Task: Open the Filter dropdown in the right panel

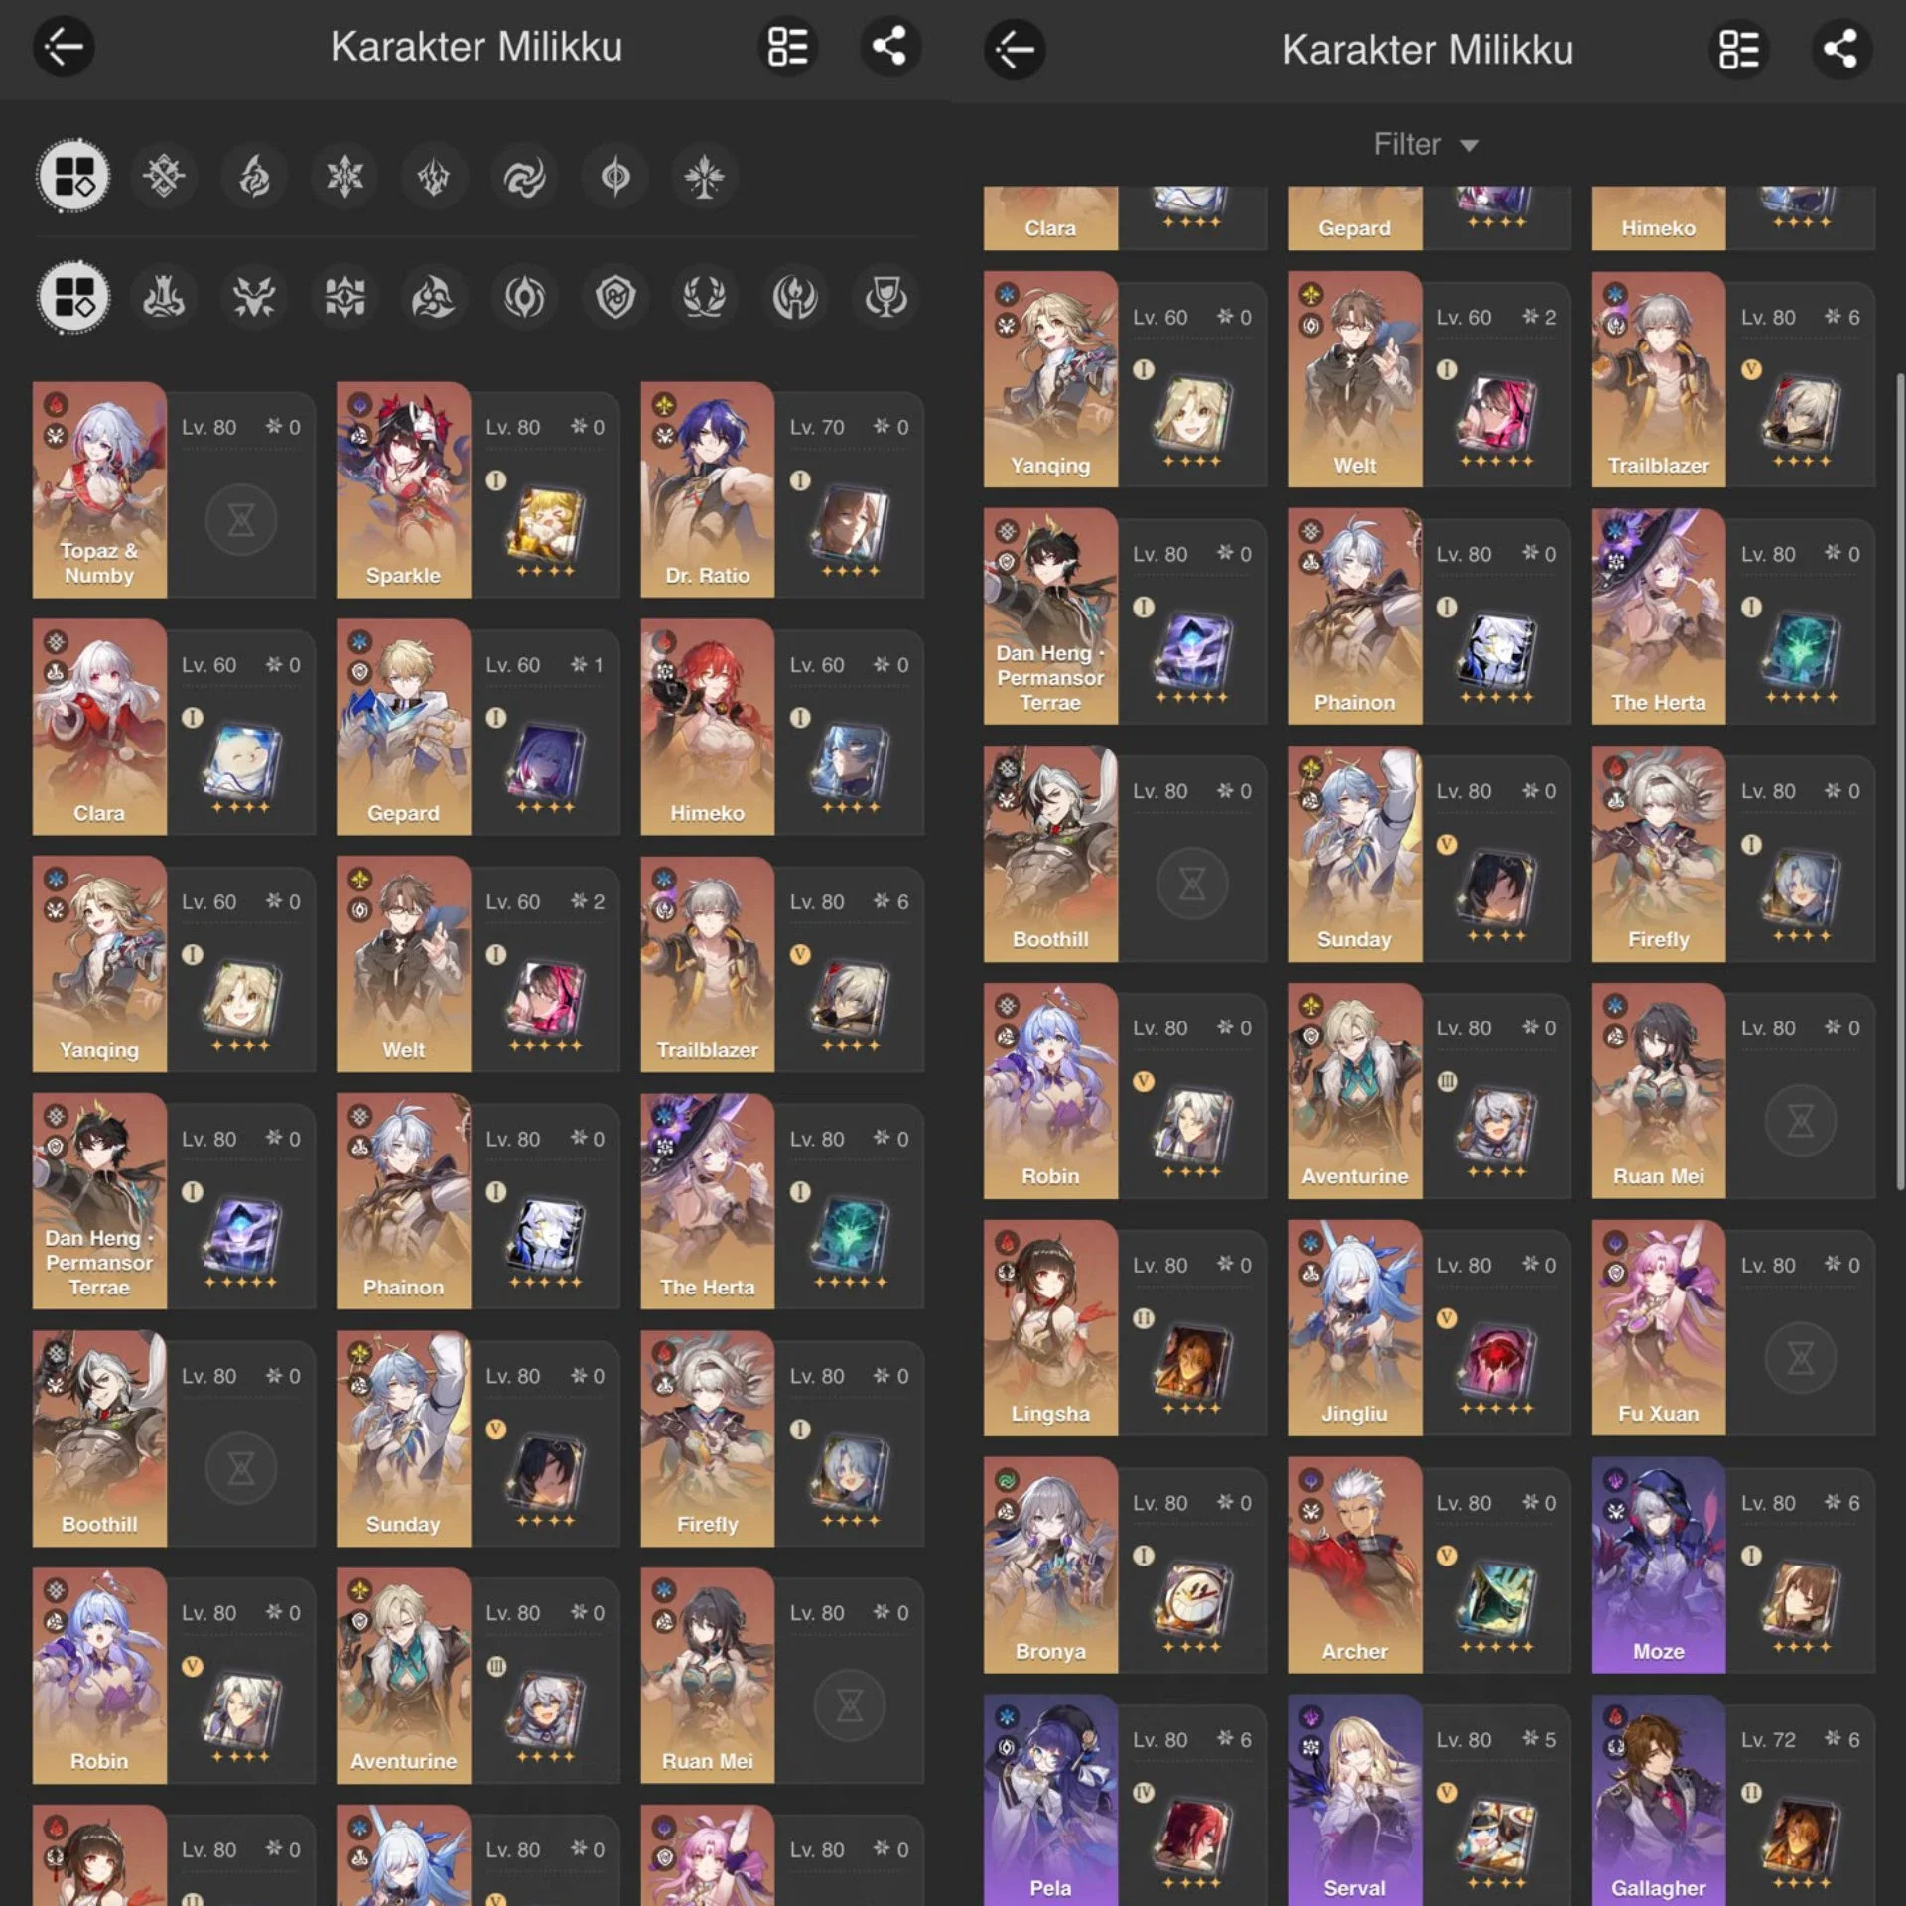Action: tap(1427, 145)
